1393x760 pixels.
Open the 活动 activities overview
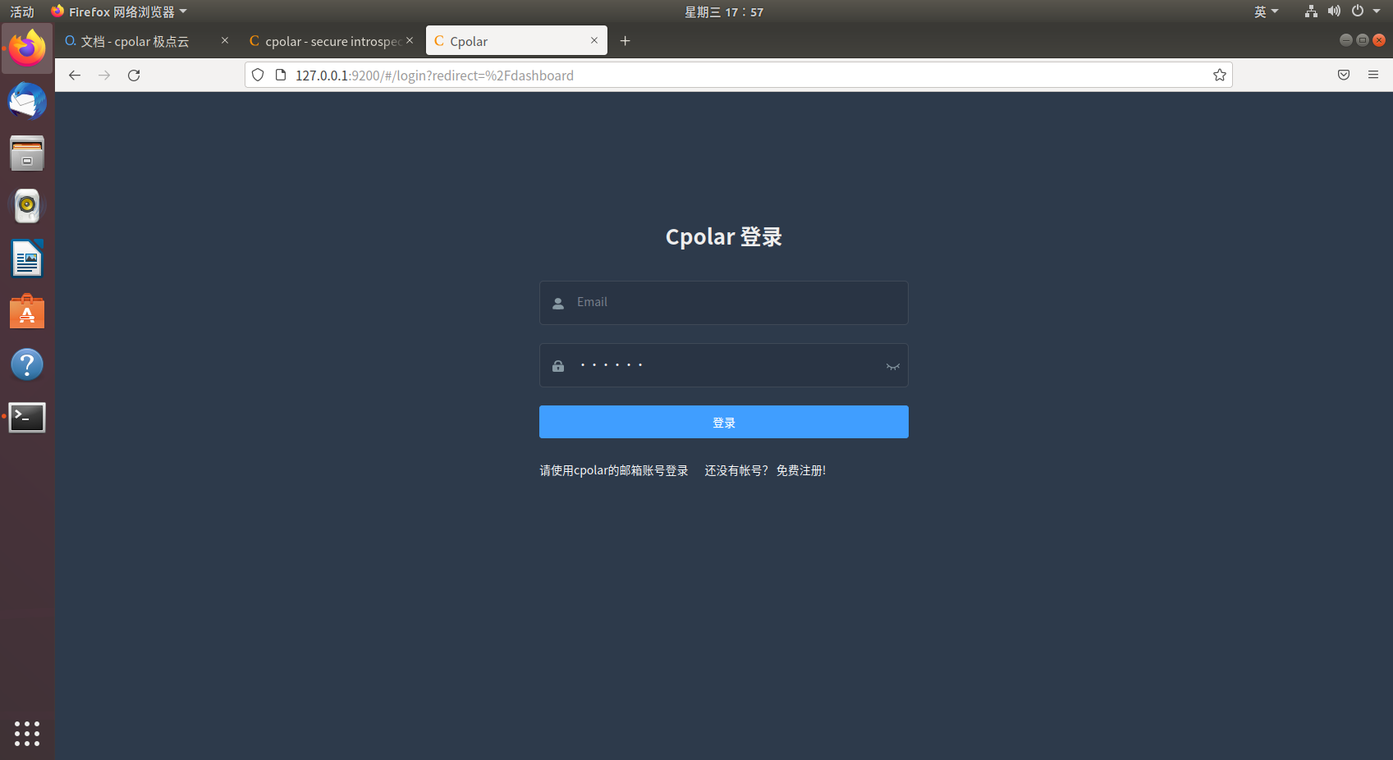coord(22,11)
